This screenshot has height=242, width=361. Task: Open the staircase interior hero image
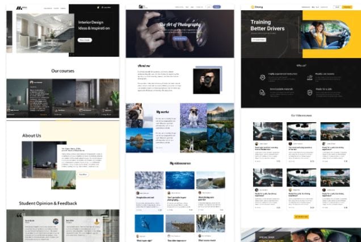(45, 33)
